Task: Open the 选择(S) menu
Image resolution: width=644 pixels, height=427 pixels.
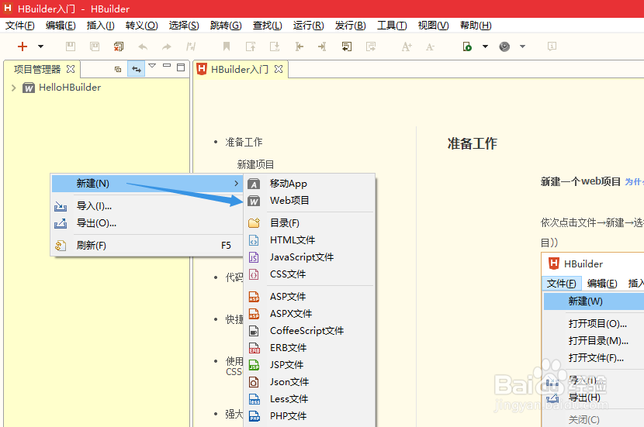Action: point(184,26)
